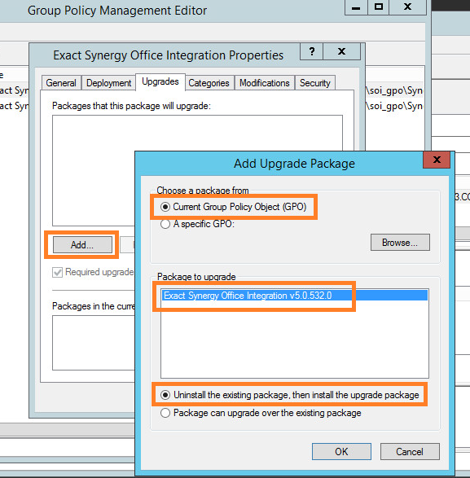Image resolution: width=470 pixels, height=478 pixels.
Task: Click Browse... in Add Upgrade Package
Action: click(x=400, y=243)
